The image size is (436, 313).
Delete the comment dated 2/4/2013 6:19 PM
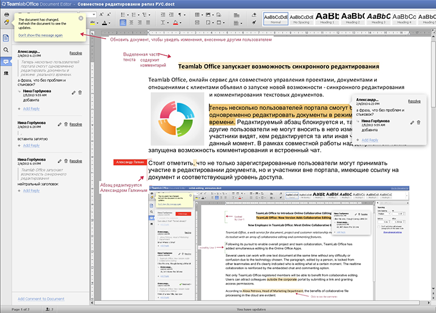[66, 161]
